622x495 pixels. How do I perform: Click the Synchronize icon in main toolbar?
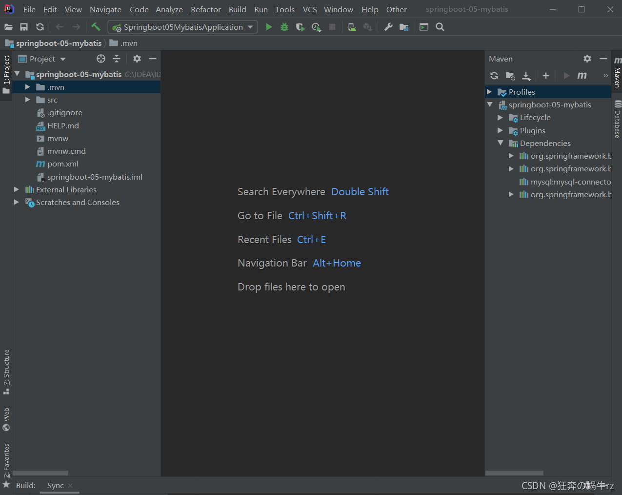pyautogui.click(x=40, y=27)
